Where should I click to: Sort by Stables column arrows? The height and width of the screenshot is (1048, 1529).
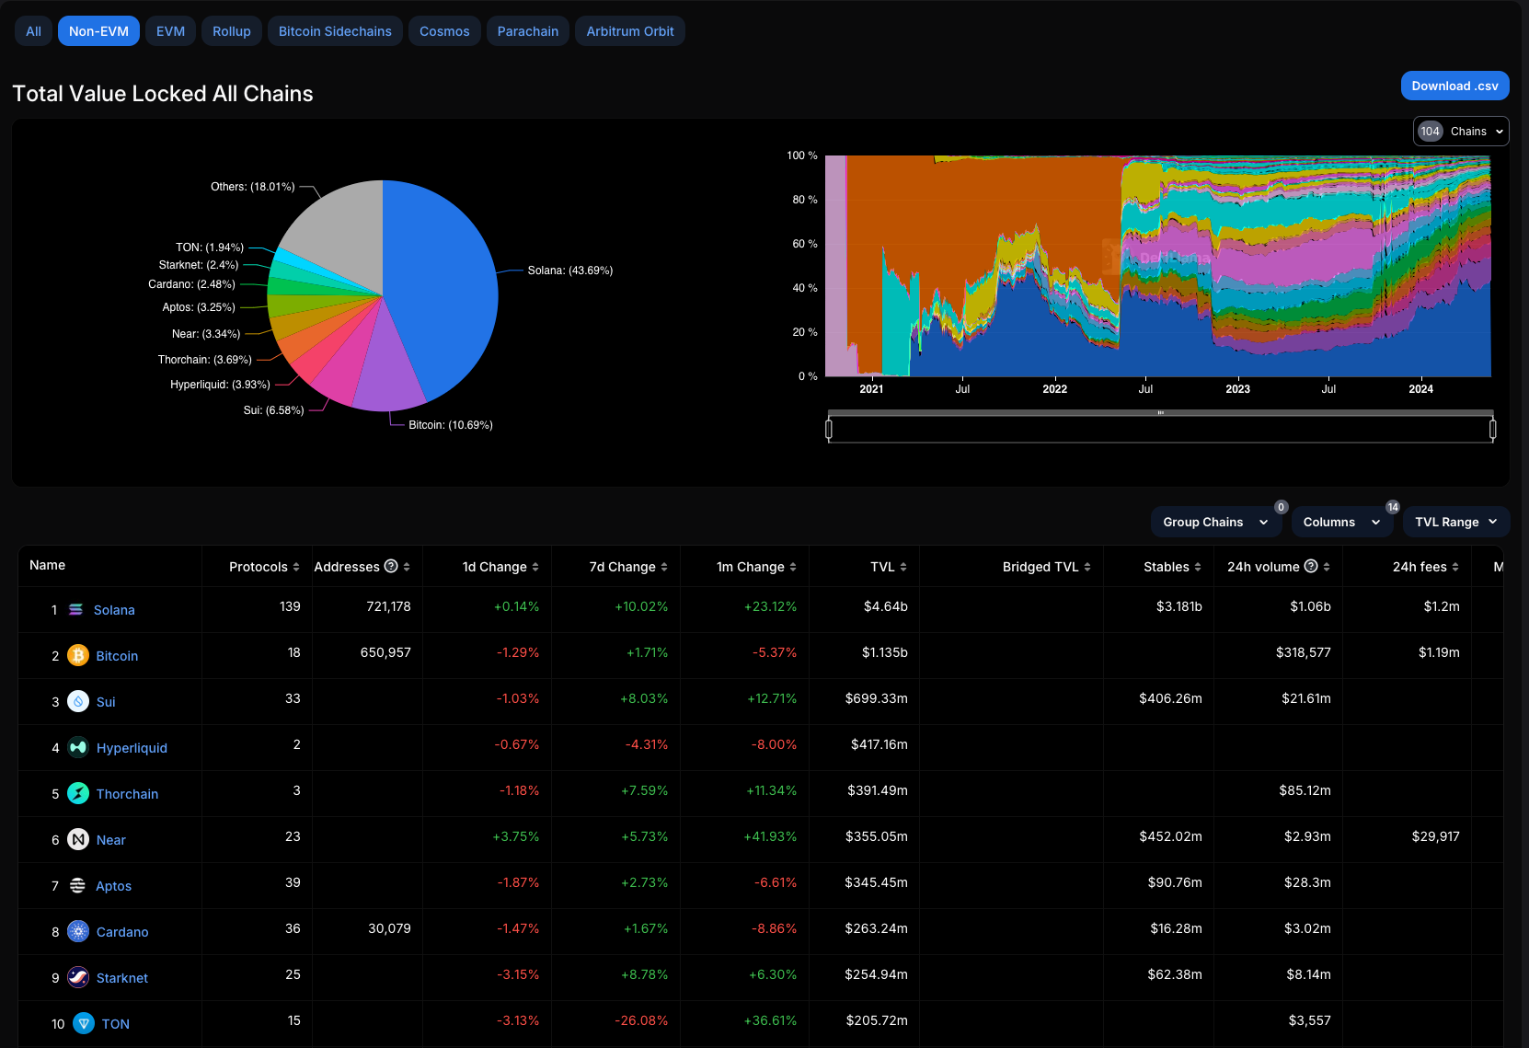coord(1198,567)
